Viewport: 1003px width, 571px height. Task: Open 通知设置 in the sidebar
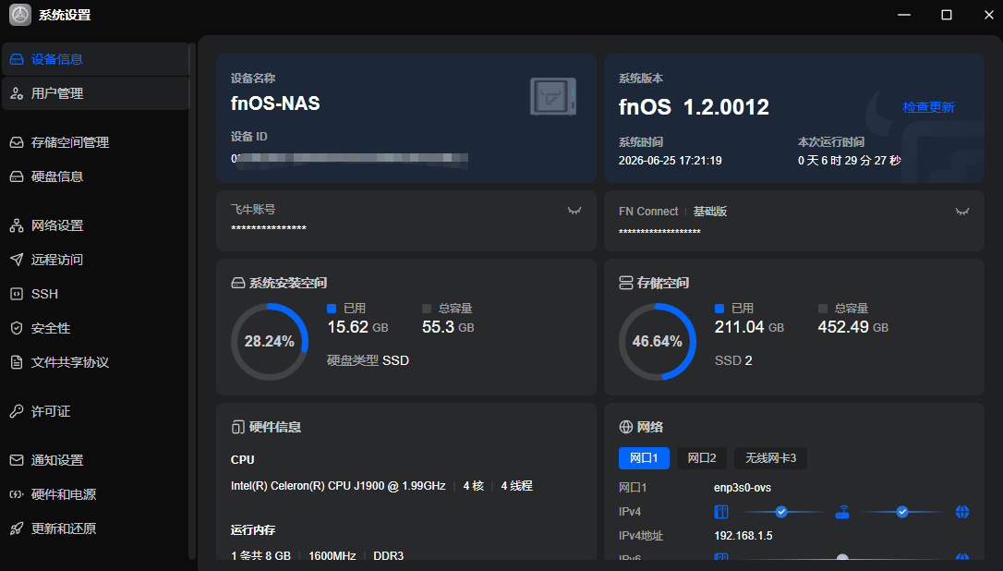96,460
